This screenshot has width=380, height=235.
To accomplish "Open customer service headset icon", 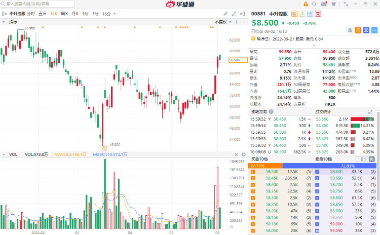I will 315,5.
